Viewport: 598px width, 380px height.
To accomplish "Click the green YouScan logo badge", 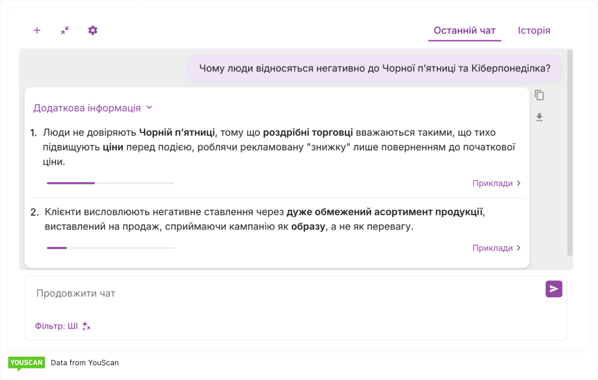I will coord(27,362).
